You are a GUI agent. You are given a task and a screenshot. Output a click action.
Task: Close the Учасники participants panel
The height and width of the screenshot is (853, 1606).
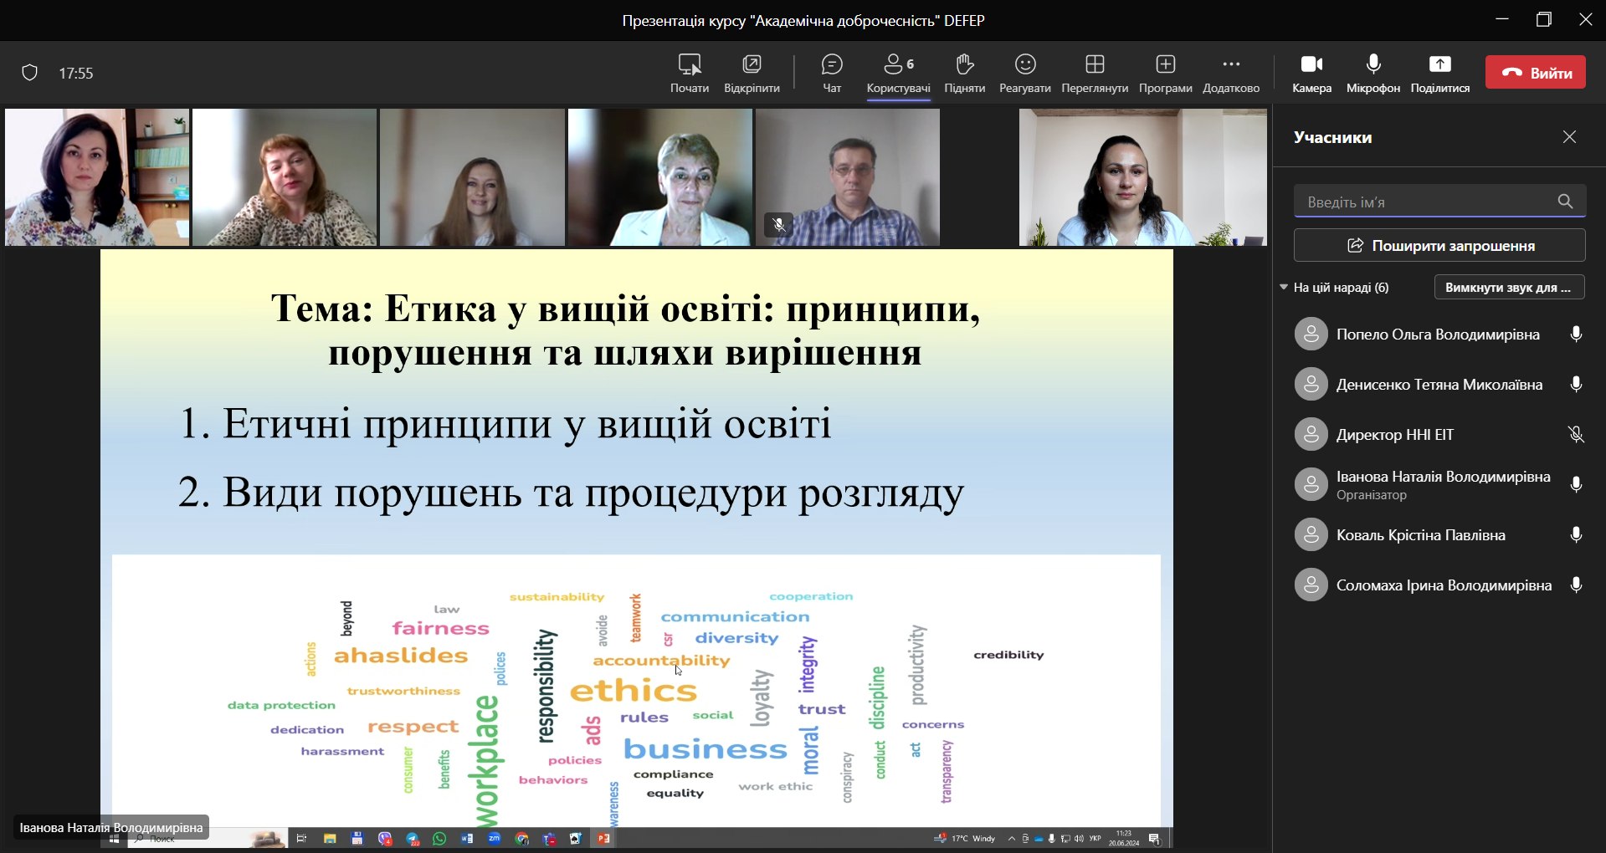pyautogui.click(x=1569, y=137)
